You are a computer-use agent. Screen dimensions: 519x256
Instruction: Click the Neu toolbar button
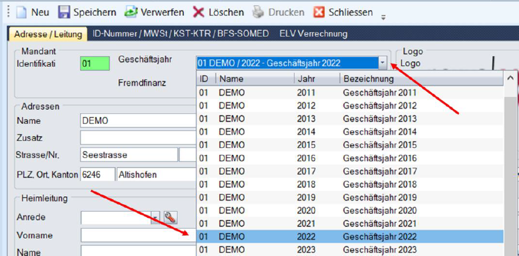tap(32, 13)
